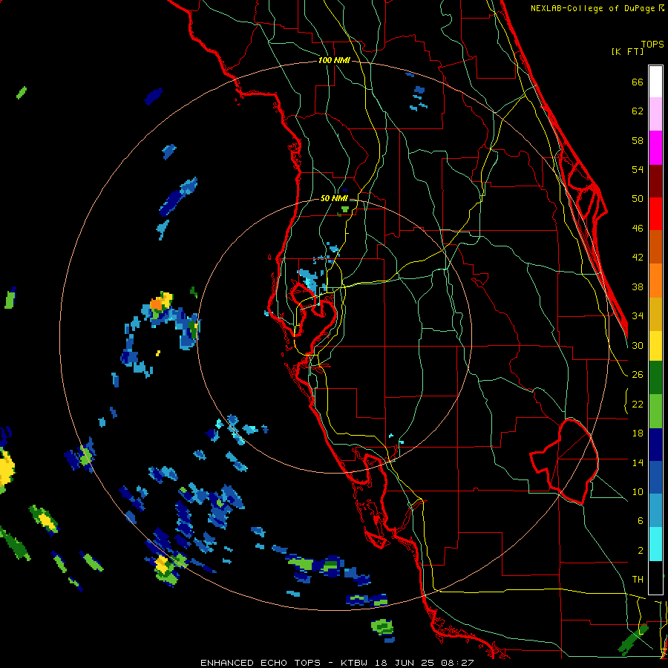Click the "18 JUN 25" date text
Screen dimensions: 668x668
coord(404,663)
